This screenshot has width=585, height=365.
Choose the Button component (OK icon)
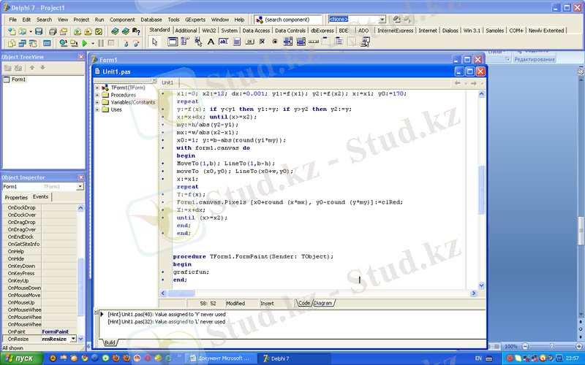[x=250, y=42]
